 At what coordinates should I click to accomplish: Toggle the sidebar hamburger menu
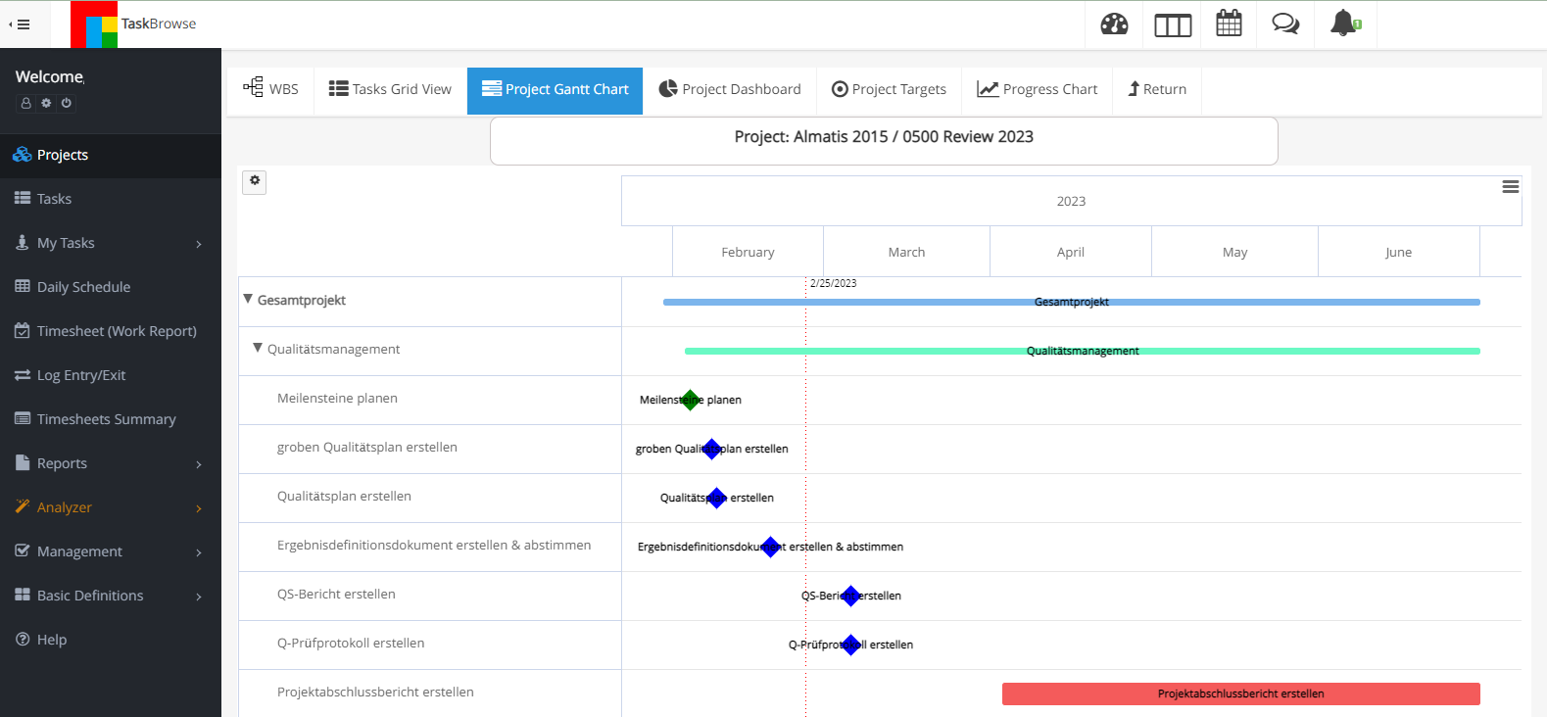pyautogui.click(x=20, y=24)
